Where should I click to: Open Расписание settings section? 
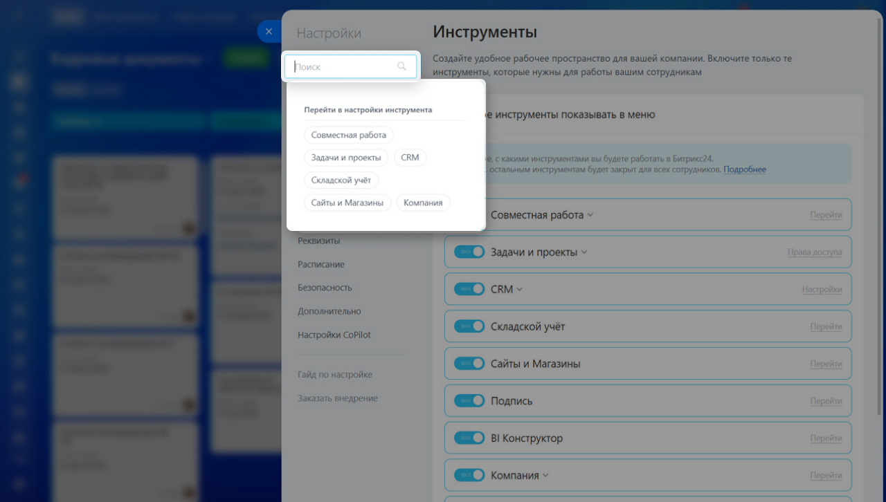(321, 264)
